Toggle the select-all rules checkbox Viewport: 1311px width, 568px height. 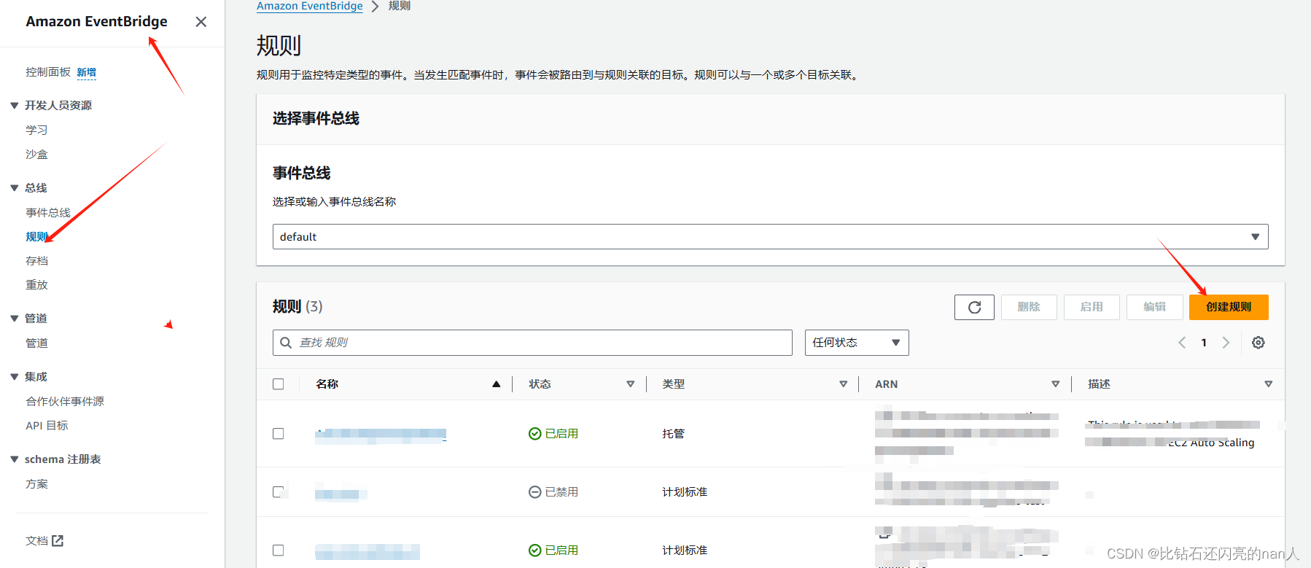point(279,384)
